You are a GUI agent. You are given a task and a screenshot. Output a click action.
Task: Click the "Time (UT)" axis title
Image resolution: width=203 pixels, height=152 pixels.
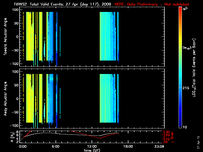point(93,150)
